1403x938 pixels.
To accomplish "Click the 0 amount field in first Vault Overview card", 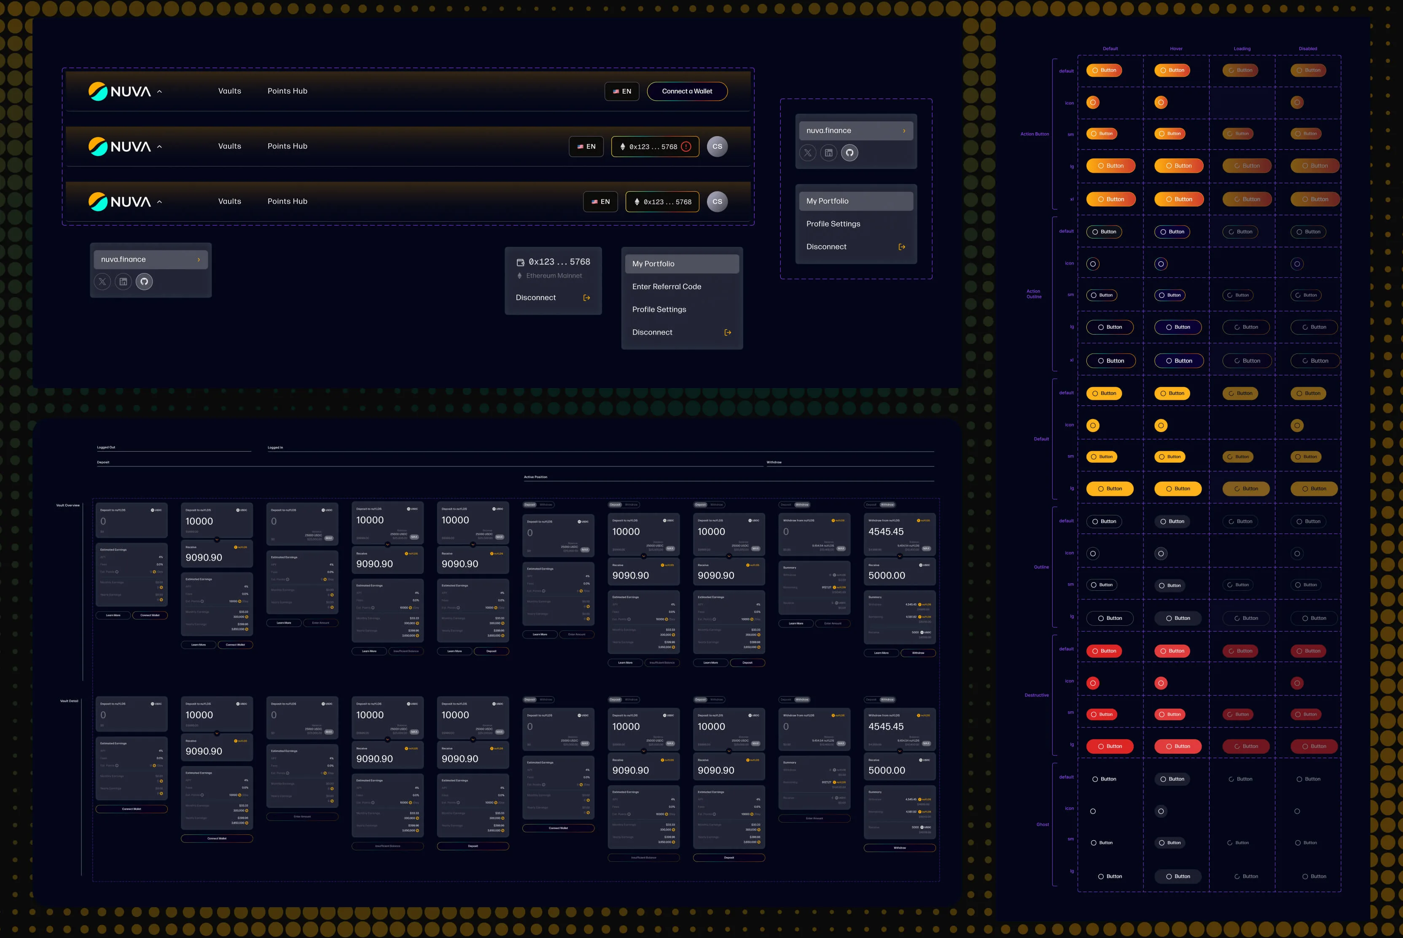I will 104,522.
